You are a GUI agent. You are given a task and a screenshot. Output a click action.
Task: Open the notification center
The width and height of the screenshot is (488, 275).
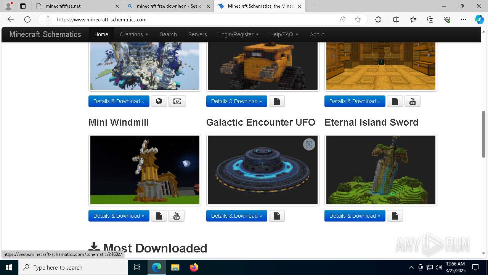tap(475, 267)
